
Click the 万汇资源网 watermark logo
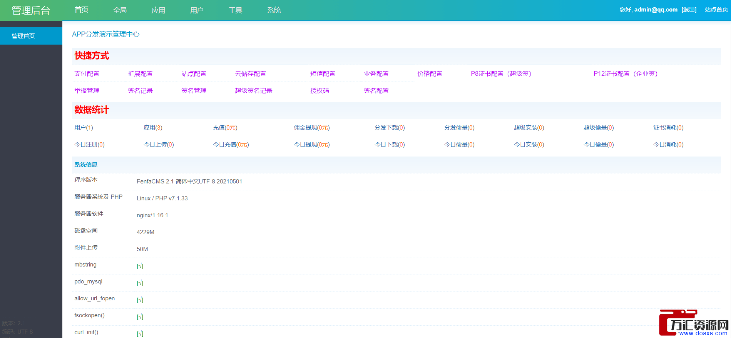(x=694, y=323)
